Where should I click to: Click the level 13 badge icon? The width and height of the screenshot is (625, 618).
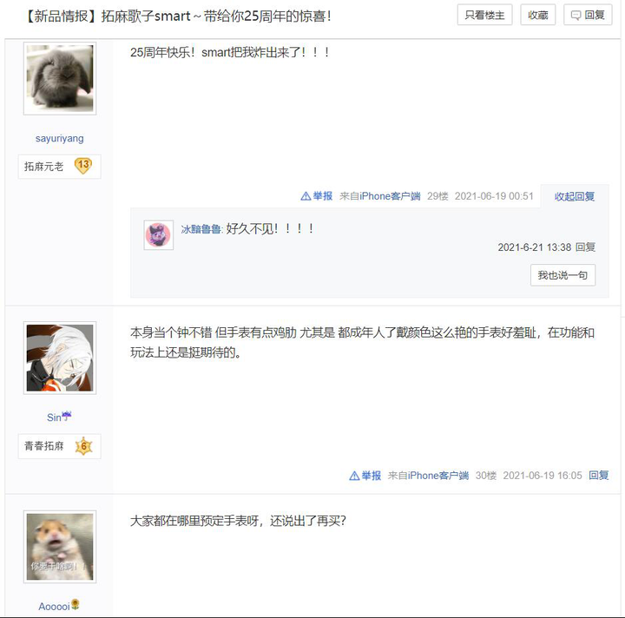83,166
